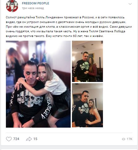Click the 15 reposts counter
The height and width of the screenshot is (150, 138).
click(35, 139)
